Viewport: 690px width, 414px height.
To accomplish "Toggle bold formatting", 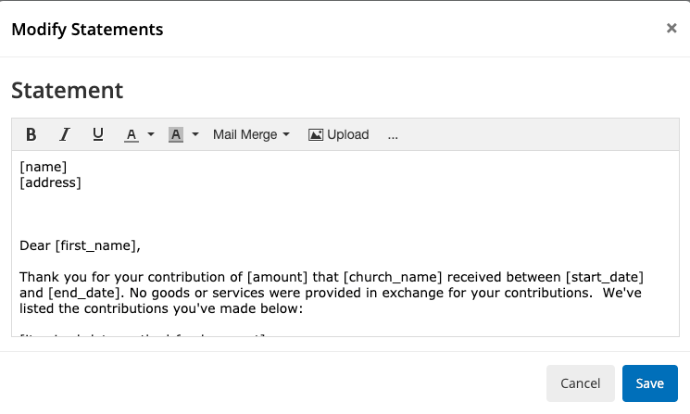I will 31,134.
